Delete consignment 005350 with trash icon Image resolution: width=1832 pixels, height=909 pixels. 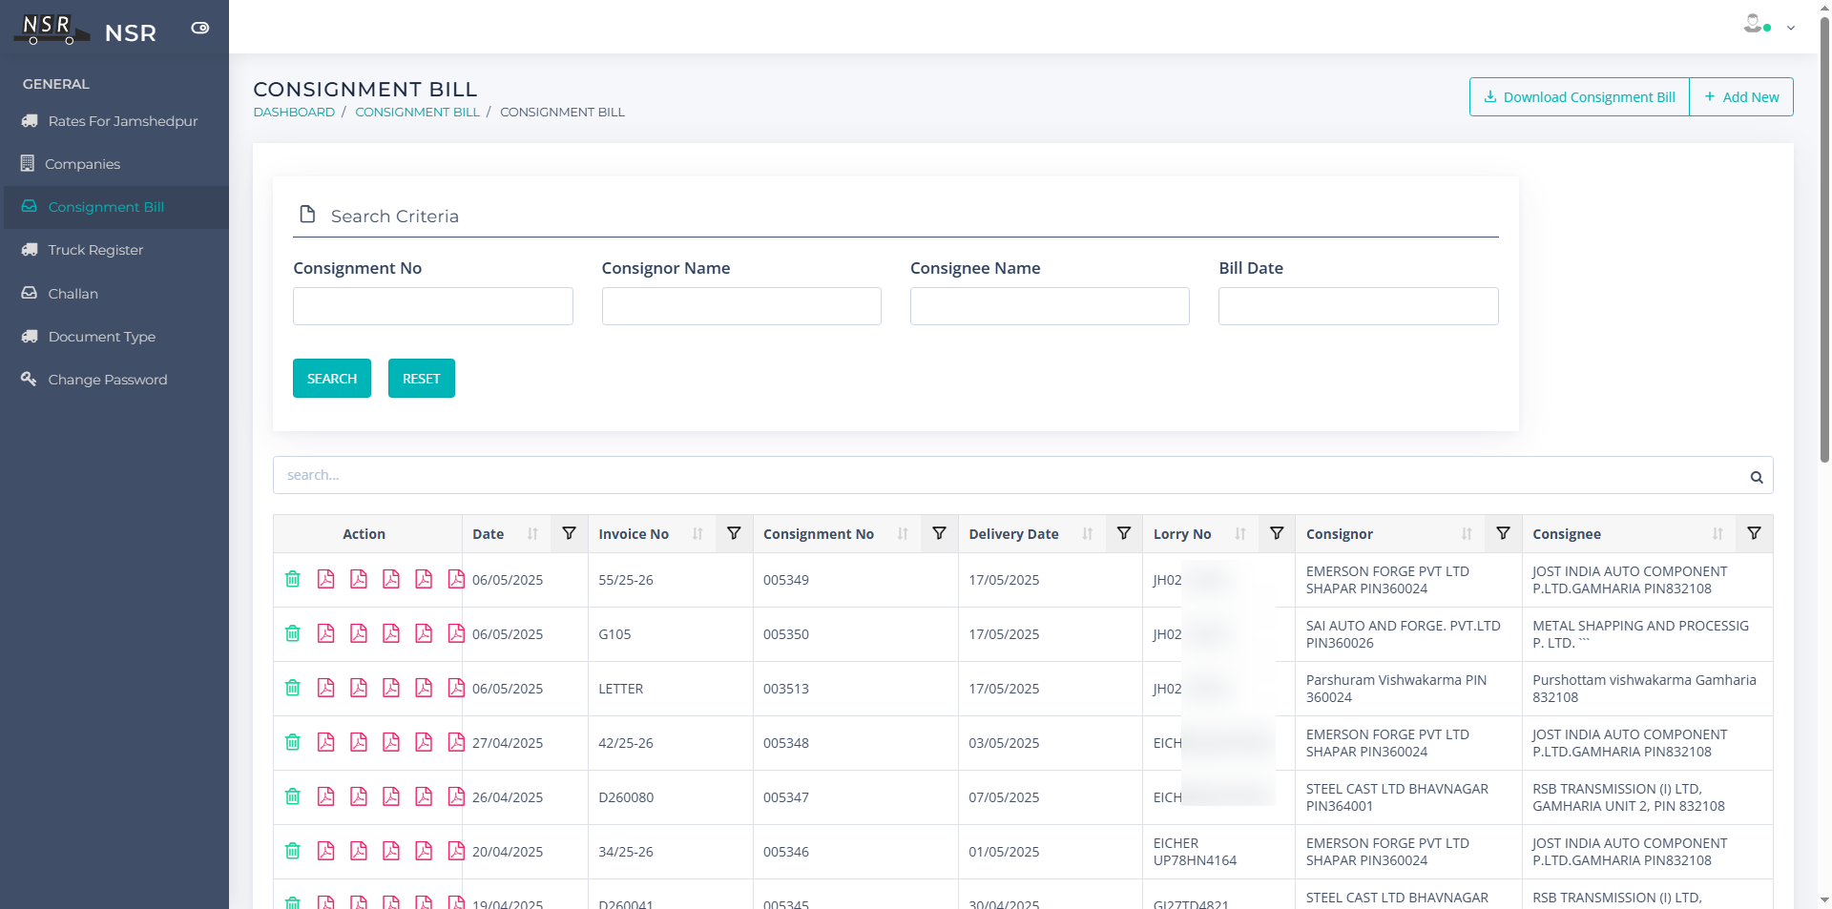[293, 633]
